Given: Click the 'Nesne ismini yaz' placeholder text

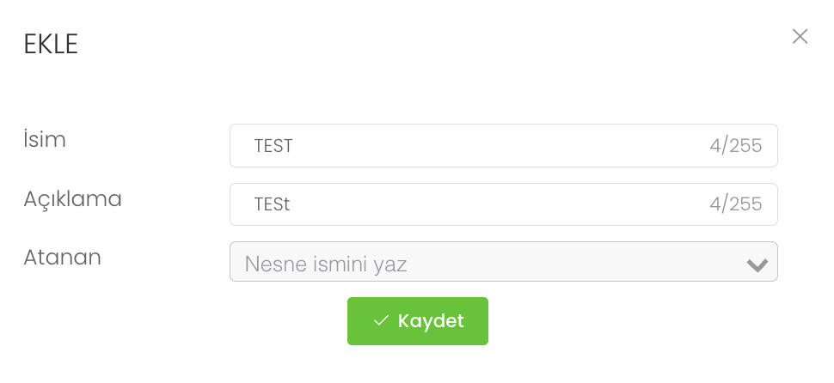Looking at the screenshot, I should click(326, 264).
